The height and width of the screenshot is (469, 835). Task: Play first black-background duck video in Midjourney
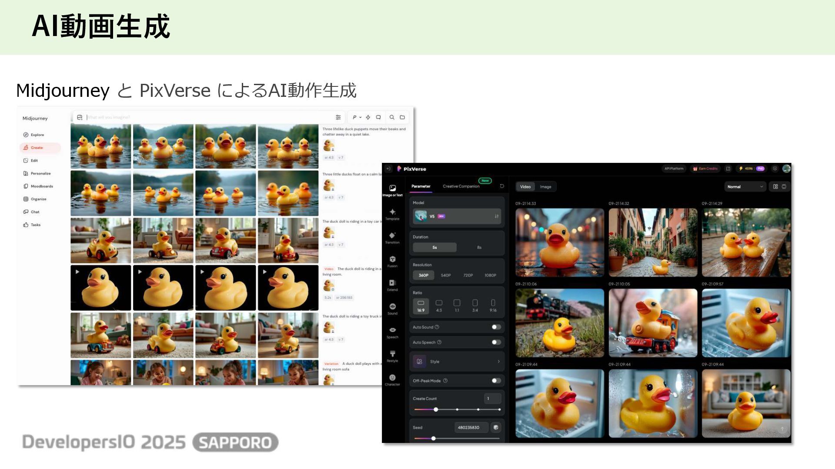pyautogui.click(x=100, y=287)
